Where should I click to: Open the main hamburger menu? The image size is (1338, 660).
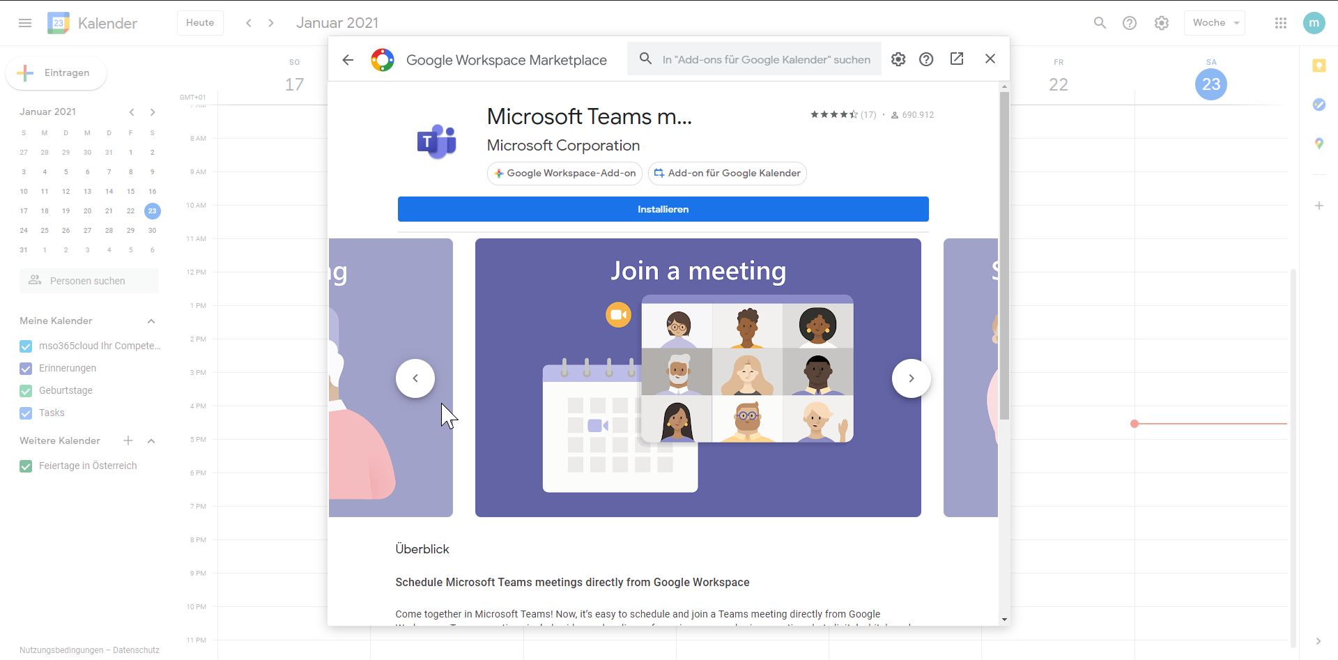coord(25,23)
